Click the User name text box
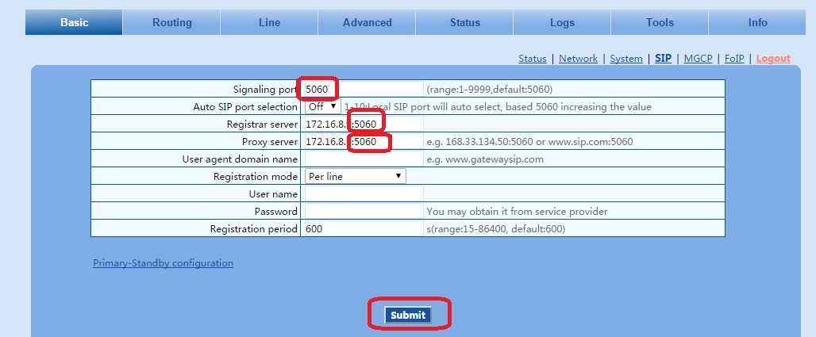 coord(364,193)
